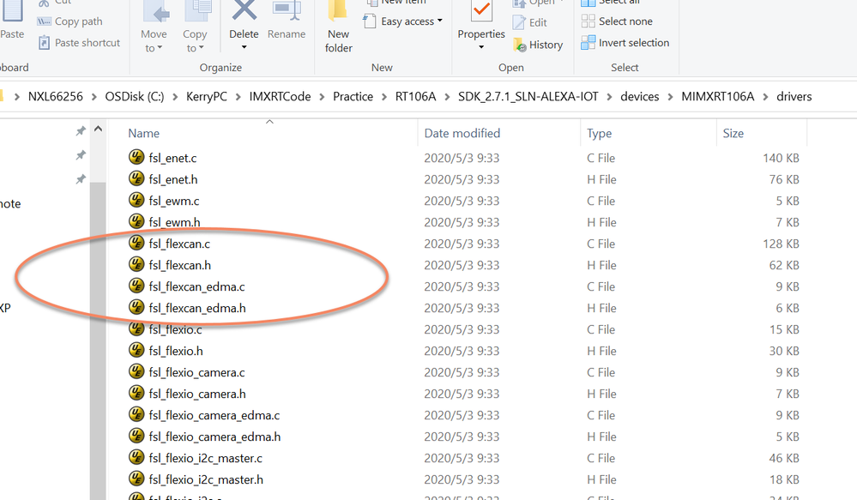Select the fsl_flexio_camera_edma.c file name
Image resolution: width=857 pixels, height=500 pixels.
[214, 415]
